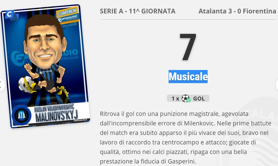Click the cartoon soccer ball on the card
This screenshot has height=166, width=278.
tap(26, 85)
